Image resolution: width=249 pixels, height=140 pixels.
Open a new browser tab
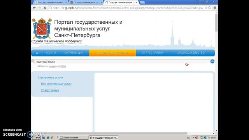[x=142, y=2]
